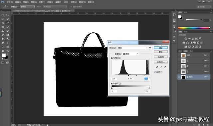Add a Color Balance adjustment
The image size is (213, 126).
point(187,43)
